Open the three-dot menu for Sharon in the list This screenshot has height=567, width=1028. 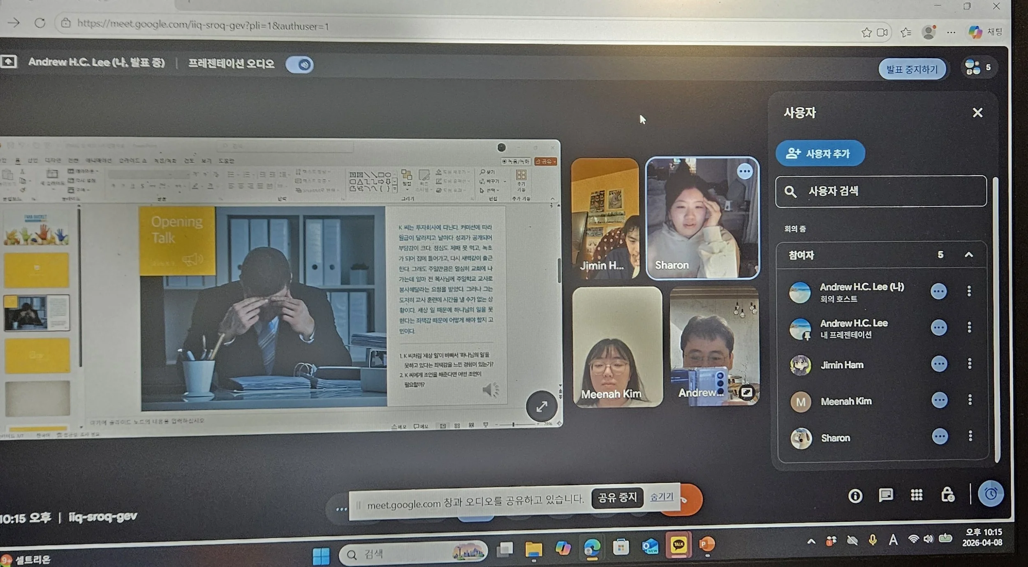pyautogui.click(x=970, y=436)
